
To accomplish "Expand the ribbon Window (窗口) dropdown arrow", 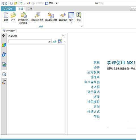I will (x=71, y=23).
